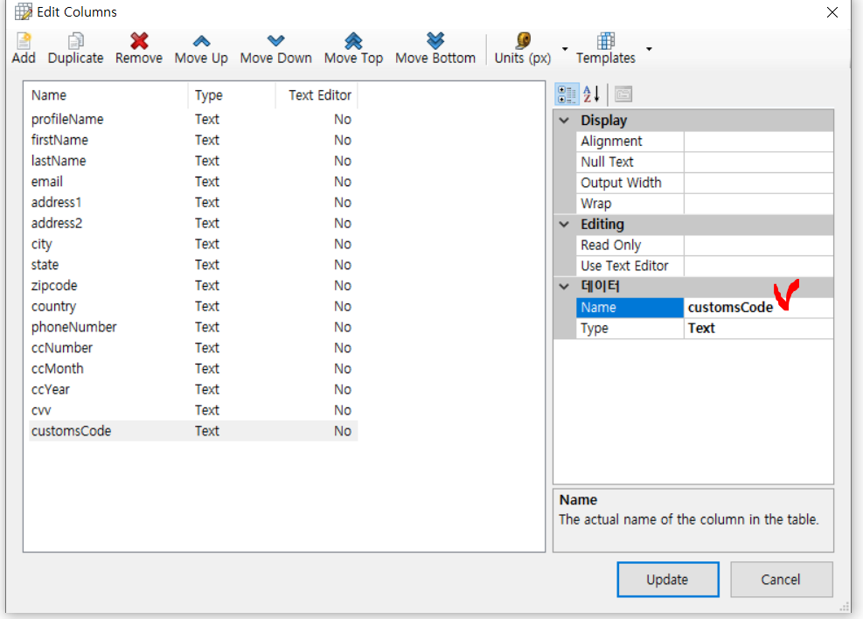Duplicate the selected column
Screen dimensions: 863x619
[75, 41]
